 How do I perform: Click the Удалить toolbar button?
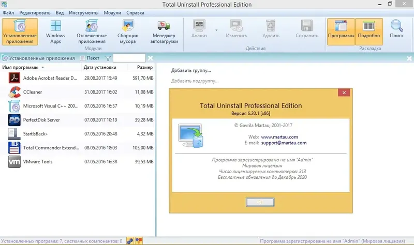pos(271,29)
